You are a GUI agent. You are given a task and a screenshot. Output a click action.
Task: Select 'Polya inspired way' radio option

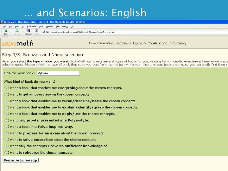pyautogui.click(x=6, y=127)
